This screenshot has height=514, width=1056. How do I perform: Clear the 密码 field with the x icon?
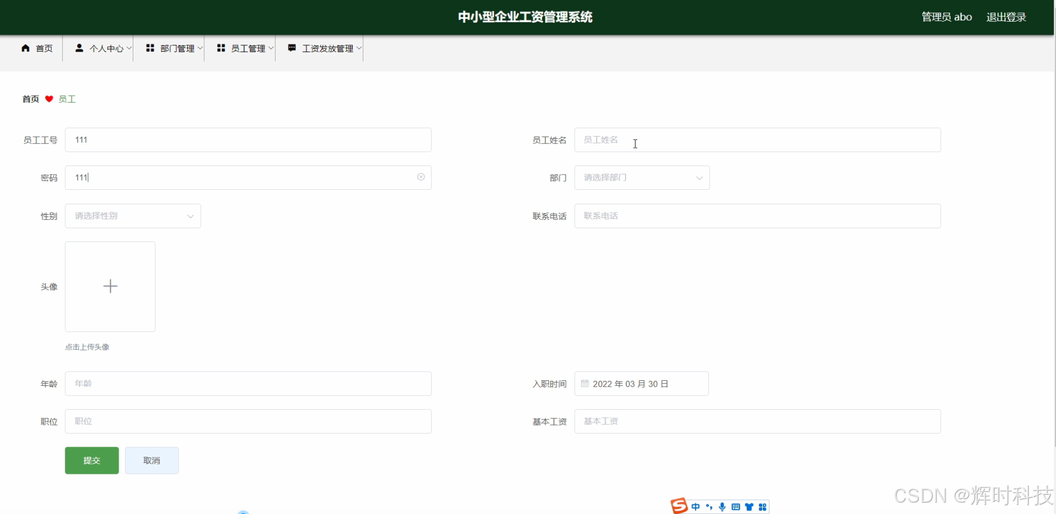pyautogui.click(x=421, y=177)
